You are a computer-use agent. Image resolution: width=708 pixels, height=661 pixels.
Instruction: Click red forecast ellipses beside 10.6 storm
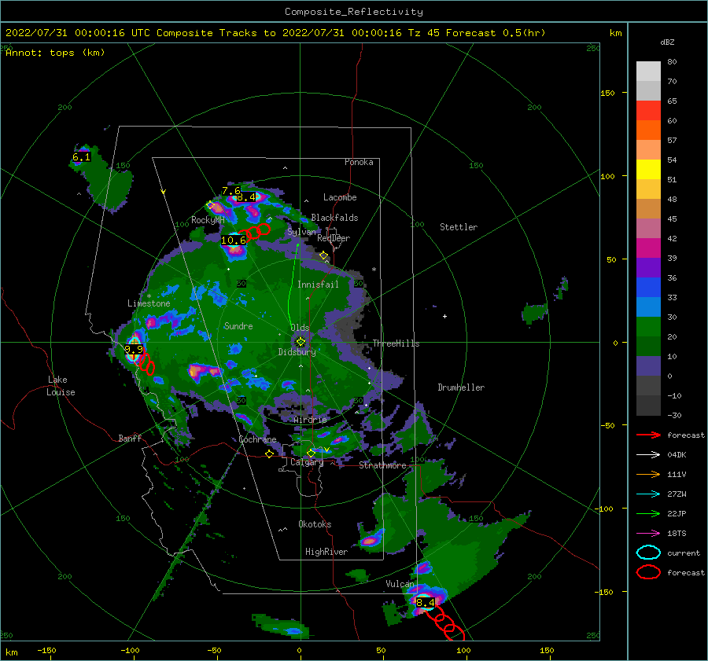254,233
